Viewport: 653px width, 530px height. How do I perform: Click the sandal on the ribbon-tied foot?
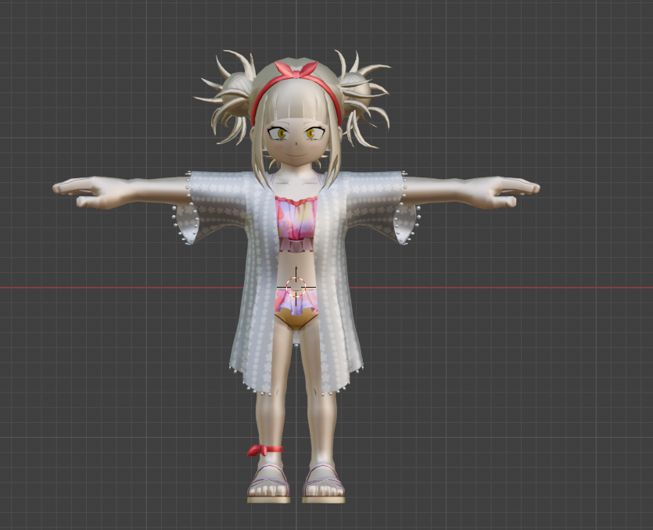click(x=268, y=483)
